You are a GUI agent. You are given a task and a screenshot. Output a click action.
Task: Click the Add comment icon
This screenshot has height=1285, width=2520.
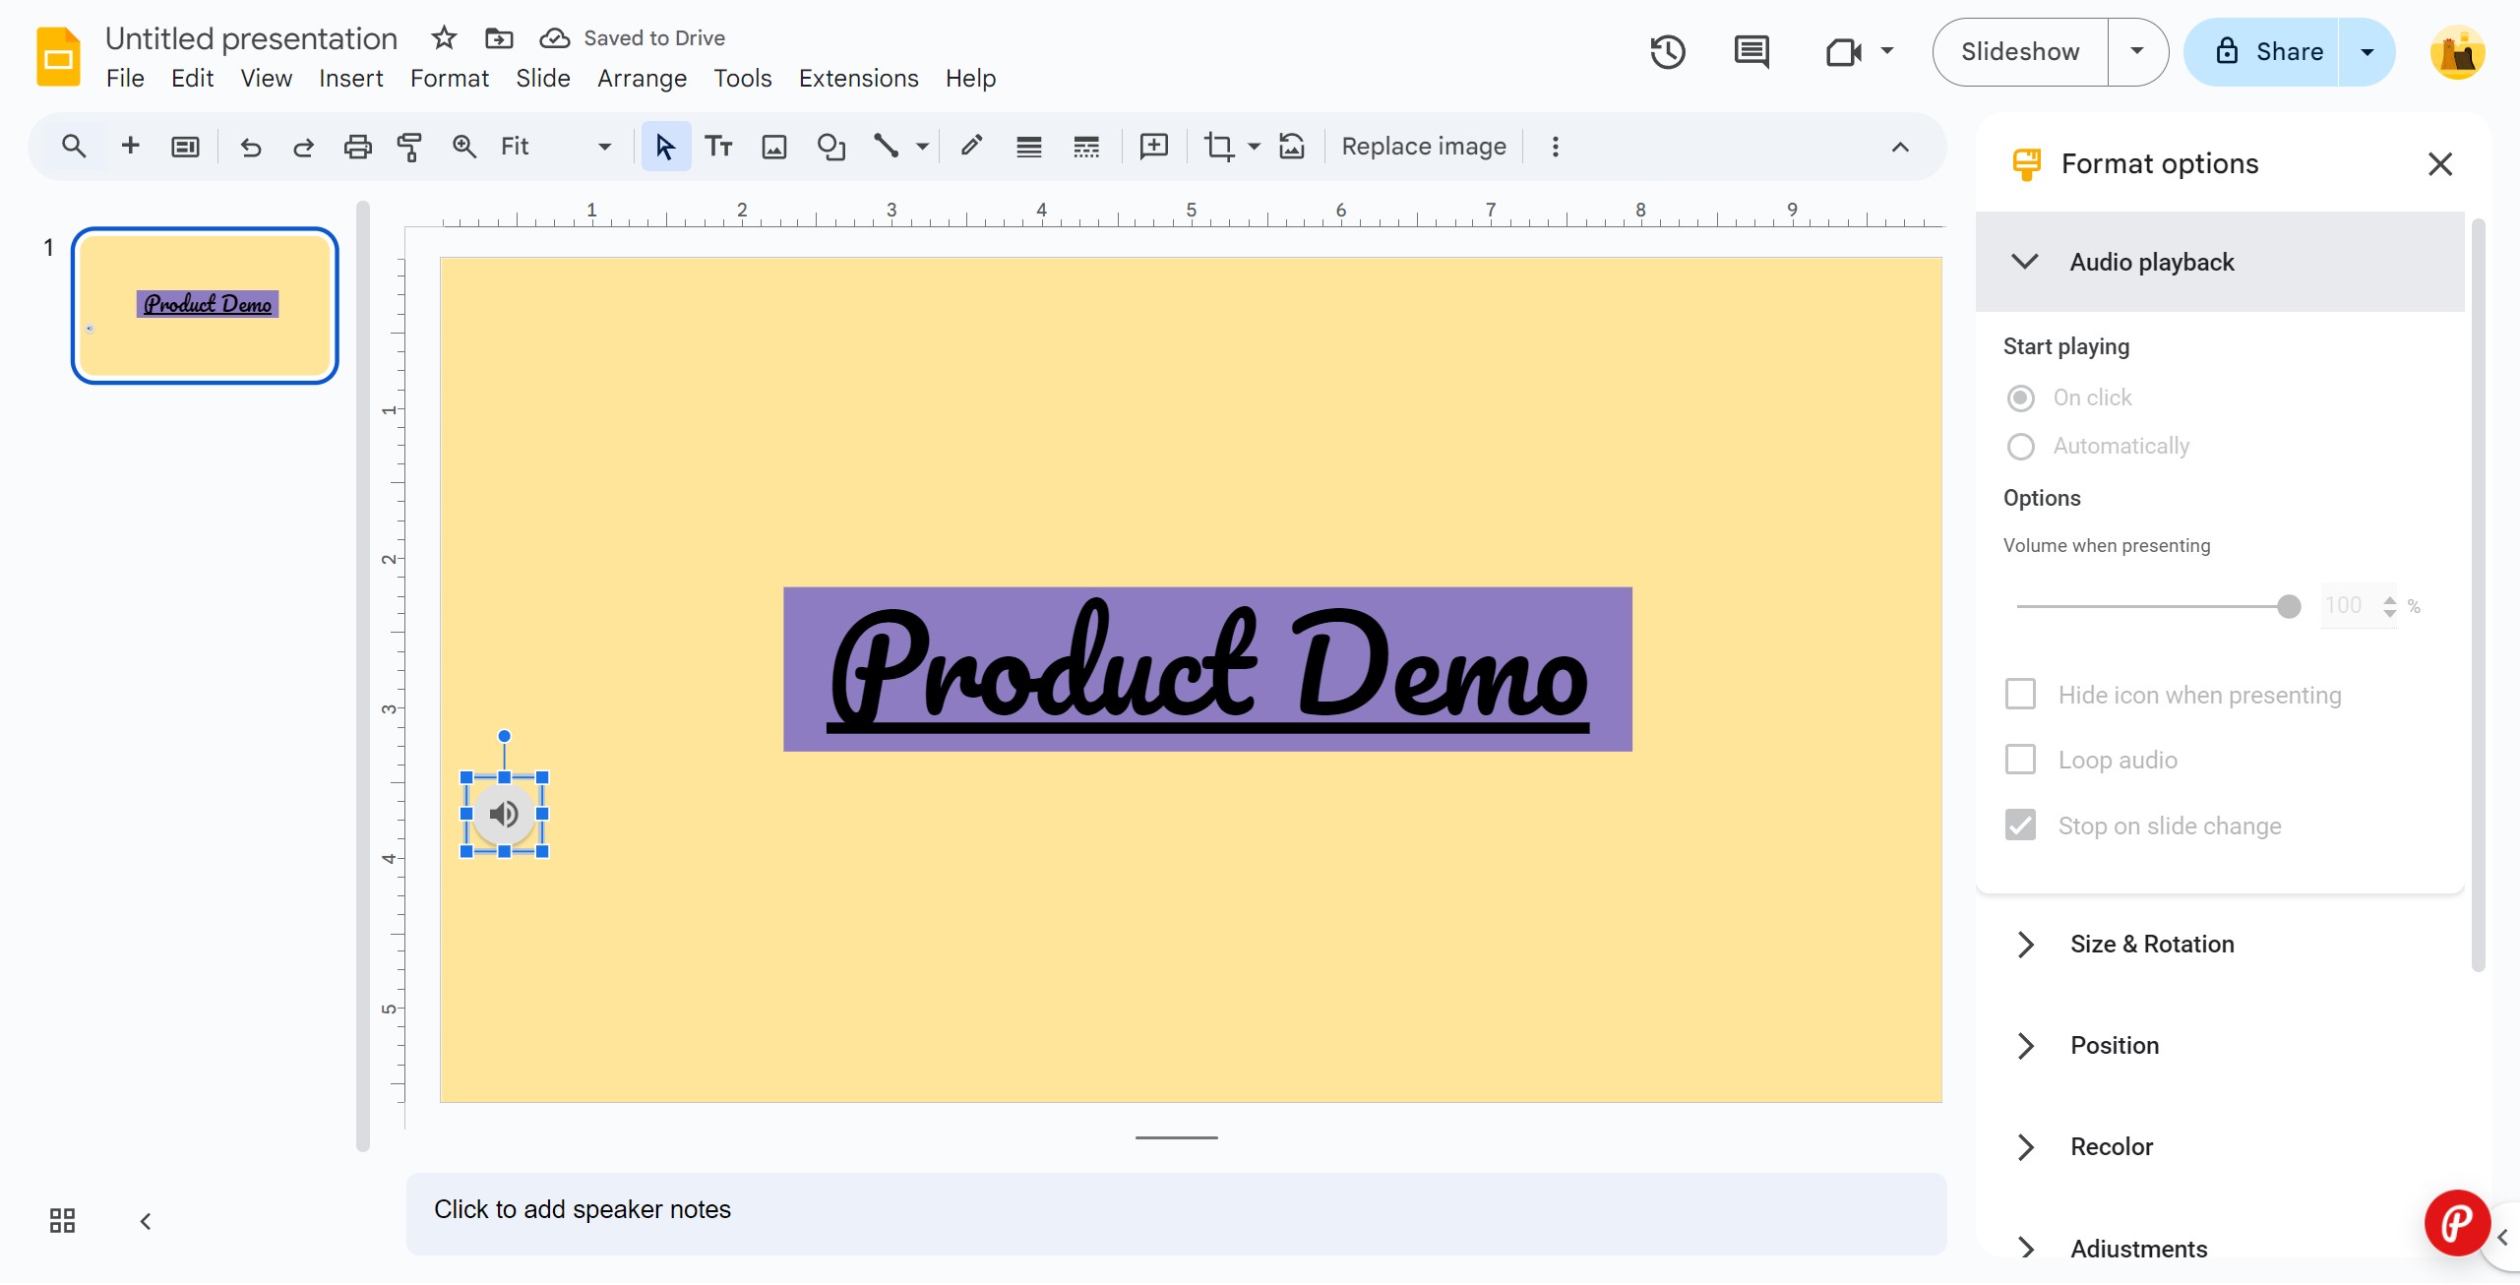tap(1153, 147)
